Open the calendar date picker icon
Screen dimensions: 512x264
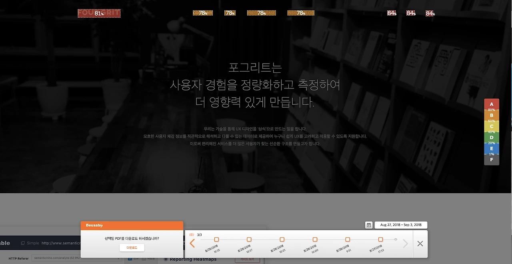tap(369, 225)
